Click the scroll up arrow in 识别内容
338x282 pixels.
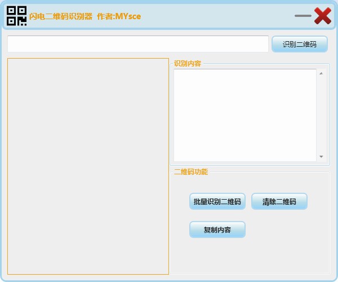click(x=321, y=73)
